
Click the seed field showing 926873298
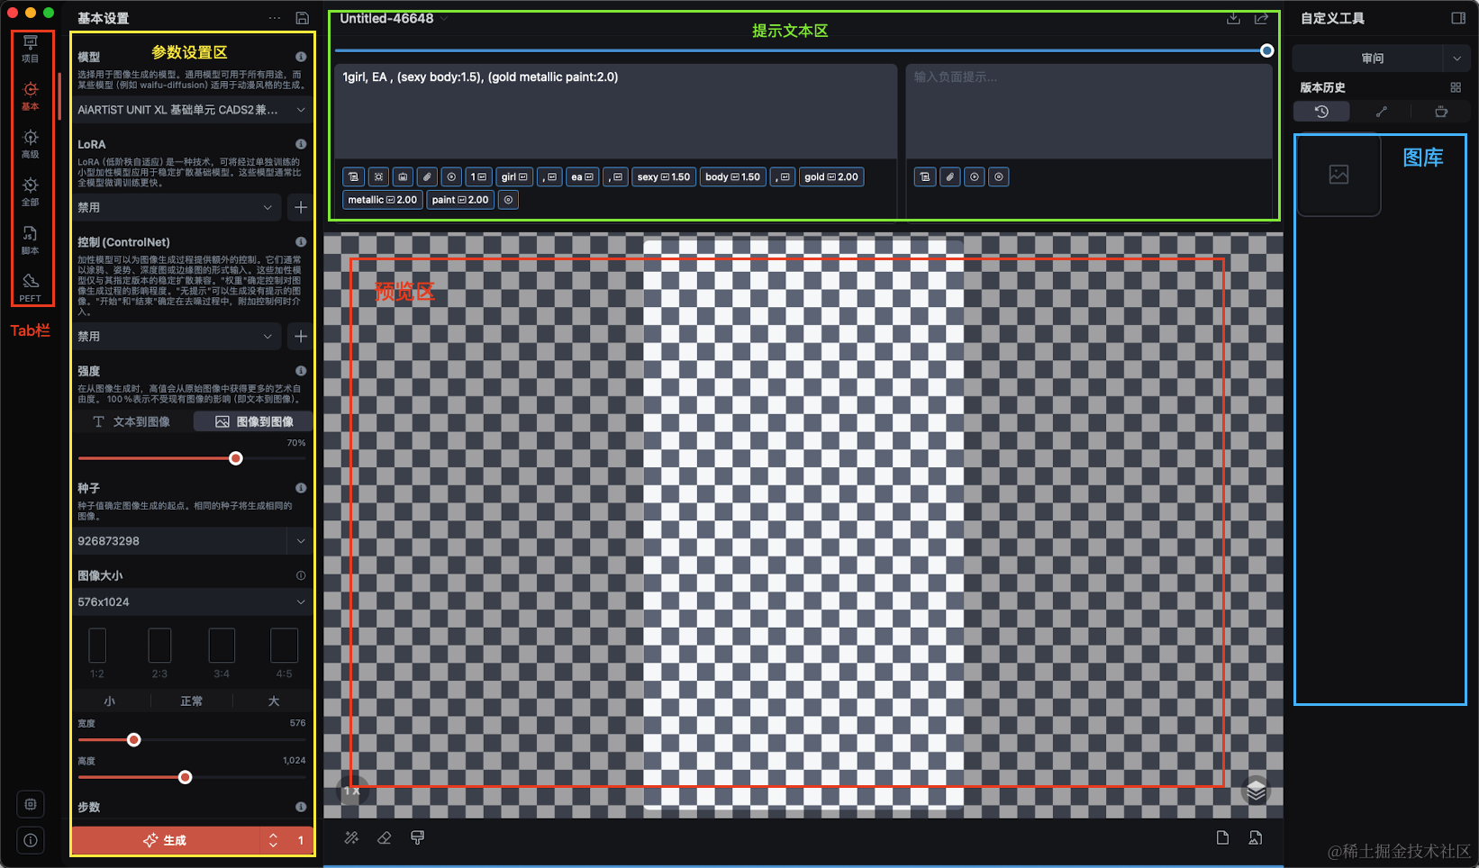click(180, 541)
